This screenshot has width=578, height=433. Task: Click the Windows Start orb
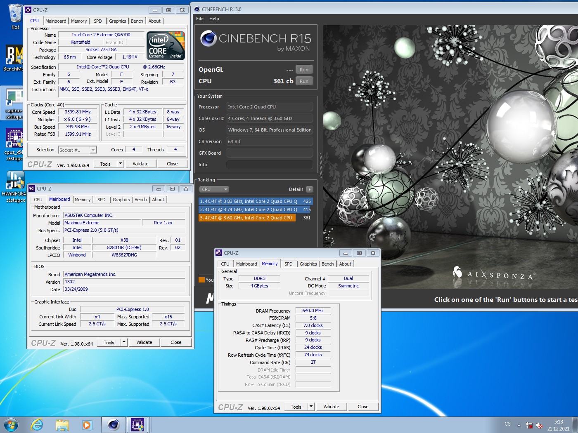click(x=11, y=425)
